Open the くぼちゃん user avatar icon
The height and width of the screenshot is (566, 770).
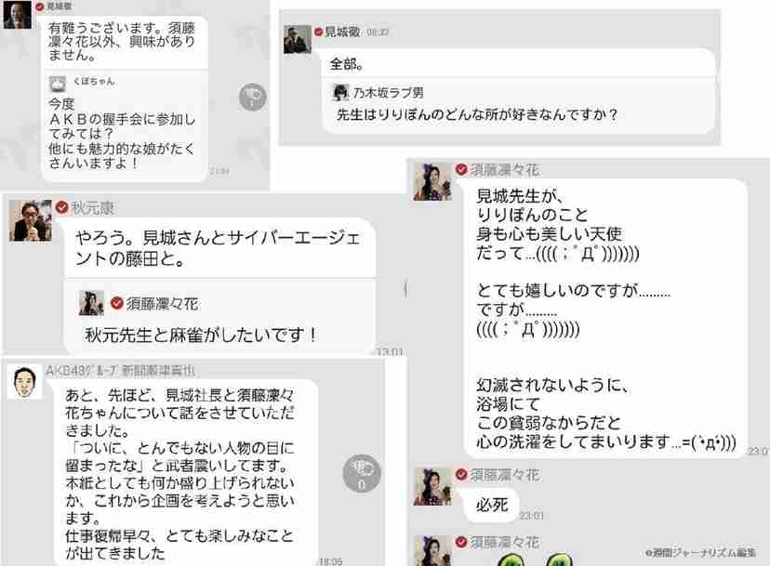58,84
